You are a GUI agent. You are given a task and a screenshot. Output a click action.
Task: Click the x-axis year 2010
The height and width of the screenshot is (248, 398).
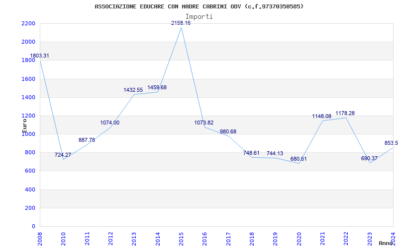[63, 239]
